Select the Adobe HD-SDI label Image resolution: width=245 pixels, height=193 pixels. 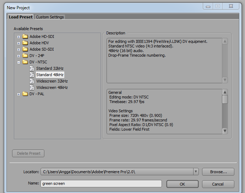(x=42, y=36)
